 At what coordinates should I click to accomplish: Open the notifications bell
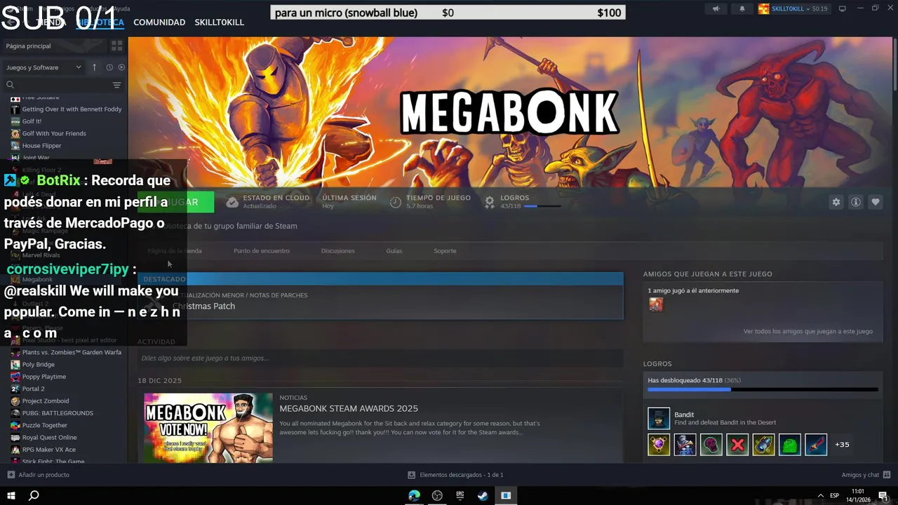click(742, 8)
